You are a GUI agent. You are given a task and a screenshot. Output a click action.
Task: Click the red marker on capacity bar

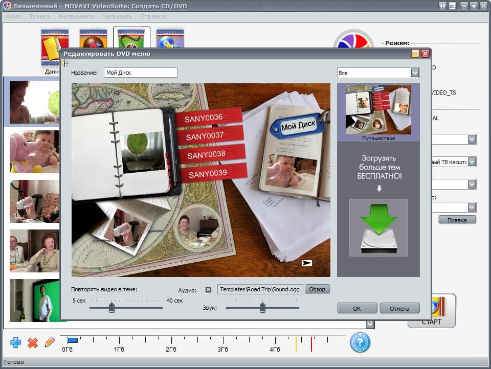(x=311, y=343)
